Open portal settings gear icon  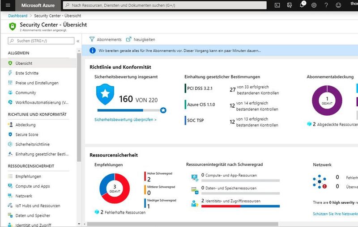click(x=314, y=5)
